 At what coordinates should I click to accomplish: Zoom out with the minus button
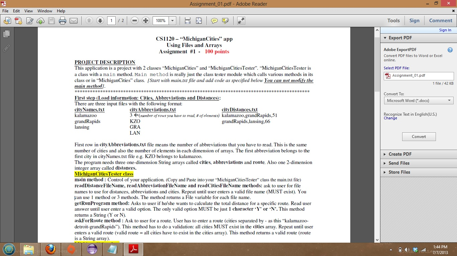134,21
